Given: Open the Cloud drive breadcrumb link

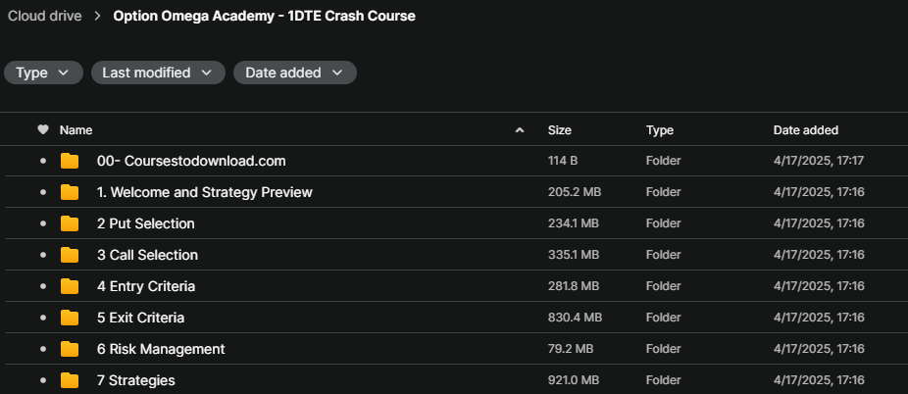Looking at the screenshot, I should 44,17.
